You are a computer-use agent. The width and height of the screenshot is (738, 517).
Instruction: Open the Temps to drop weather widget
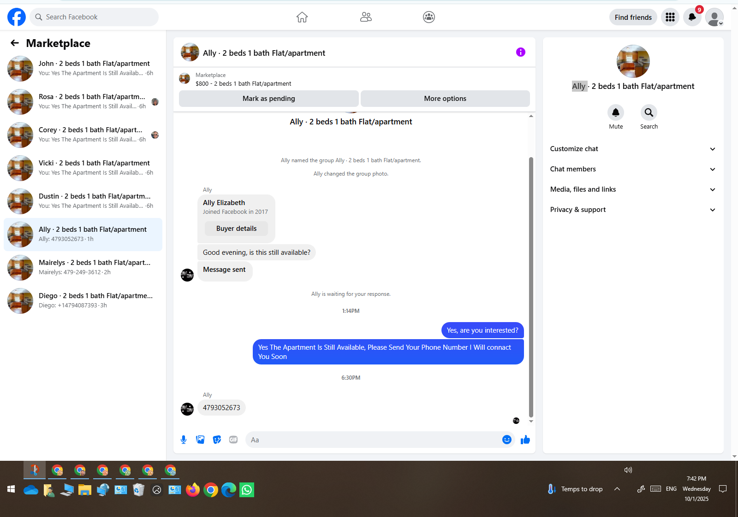click(575, 489)
